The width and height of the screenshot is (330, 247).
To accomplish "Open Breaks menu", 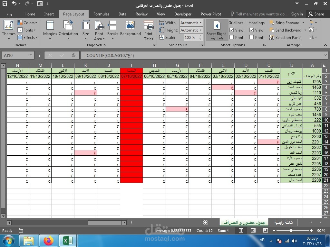I will point(112,30).
